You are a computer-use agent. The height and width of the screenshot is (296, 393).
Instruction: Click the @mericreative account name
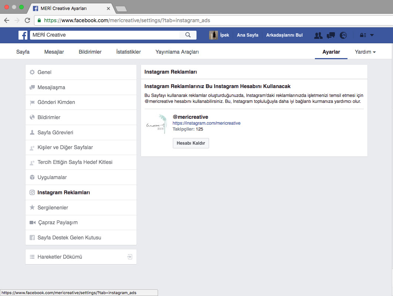(x=191, y=117)
